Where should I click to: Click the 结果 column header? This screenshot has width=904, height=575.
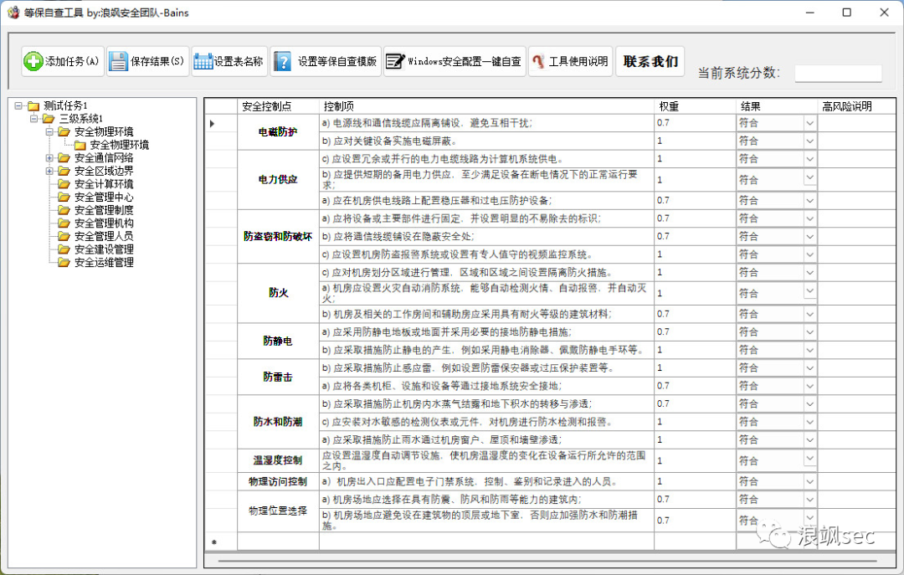777,106
